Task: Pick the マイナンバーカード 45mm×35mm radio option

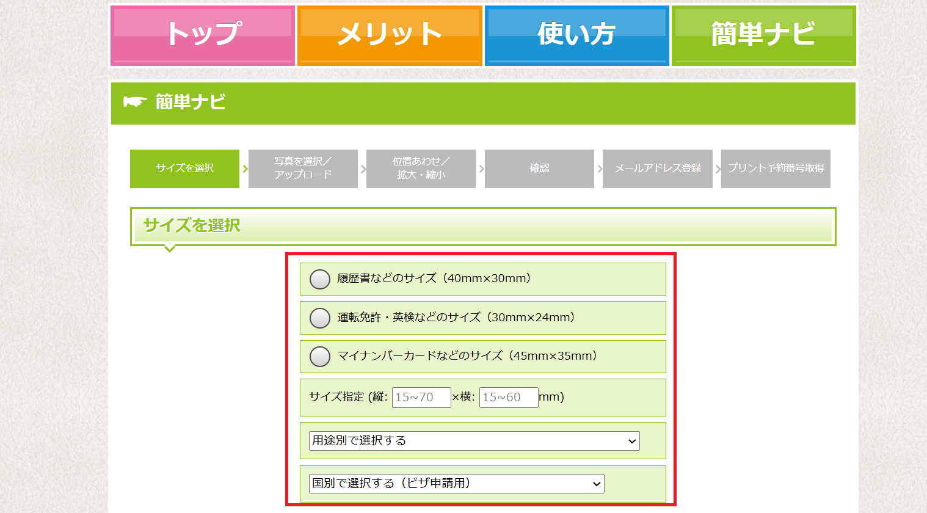Action: click(x=320, y=356)
